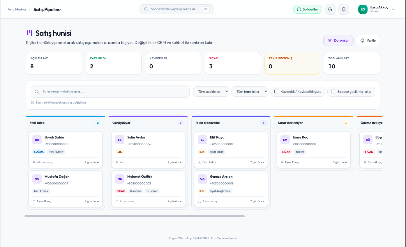This screenshot has height=247, width=406.
Task: Click the BU avatar on Burak Şahin card
Action: 37,140
